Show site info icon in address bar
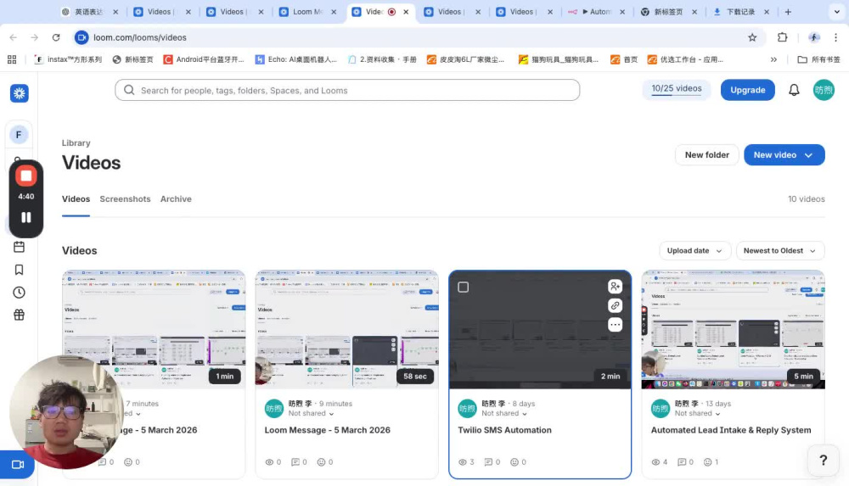 pyautogui.click(x=82, y=37)
